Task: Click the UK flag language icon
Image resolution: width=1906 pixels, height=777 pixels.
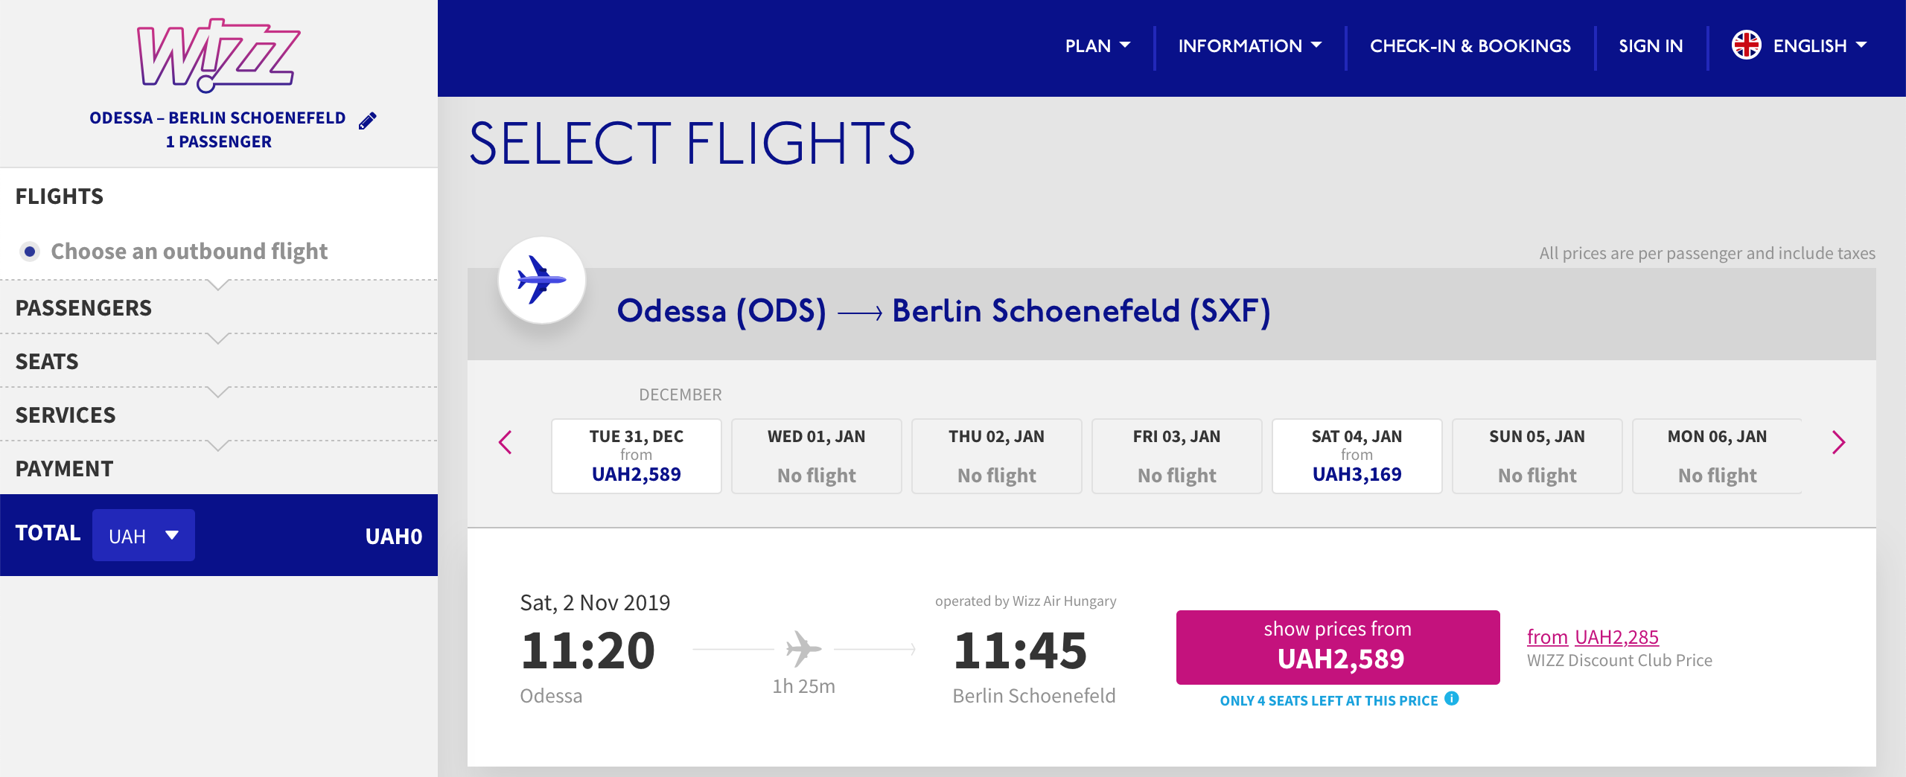Action: pos(1746,45)
